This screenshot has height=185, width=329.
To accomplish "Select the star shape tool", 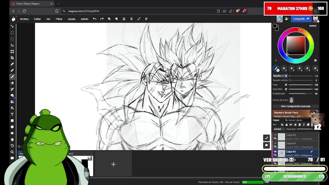I will coord(12,133).
